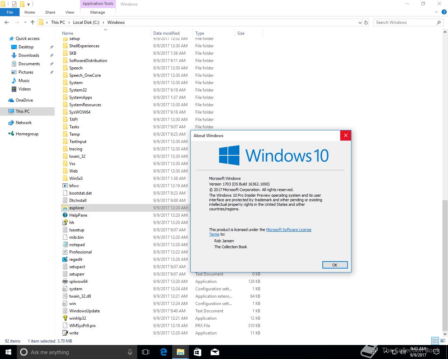Switch to the Share ribbon tab
Viewport: 448px width, 359px height.
coord(50,12)
